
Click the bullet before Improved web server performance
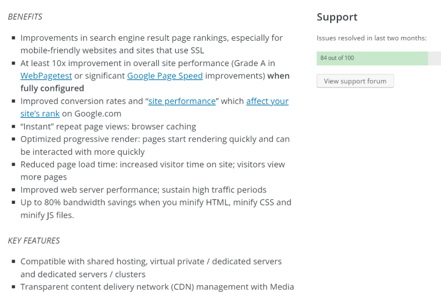(x=13, y=190)
